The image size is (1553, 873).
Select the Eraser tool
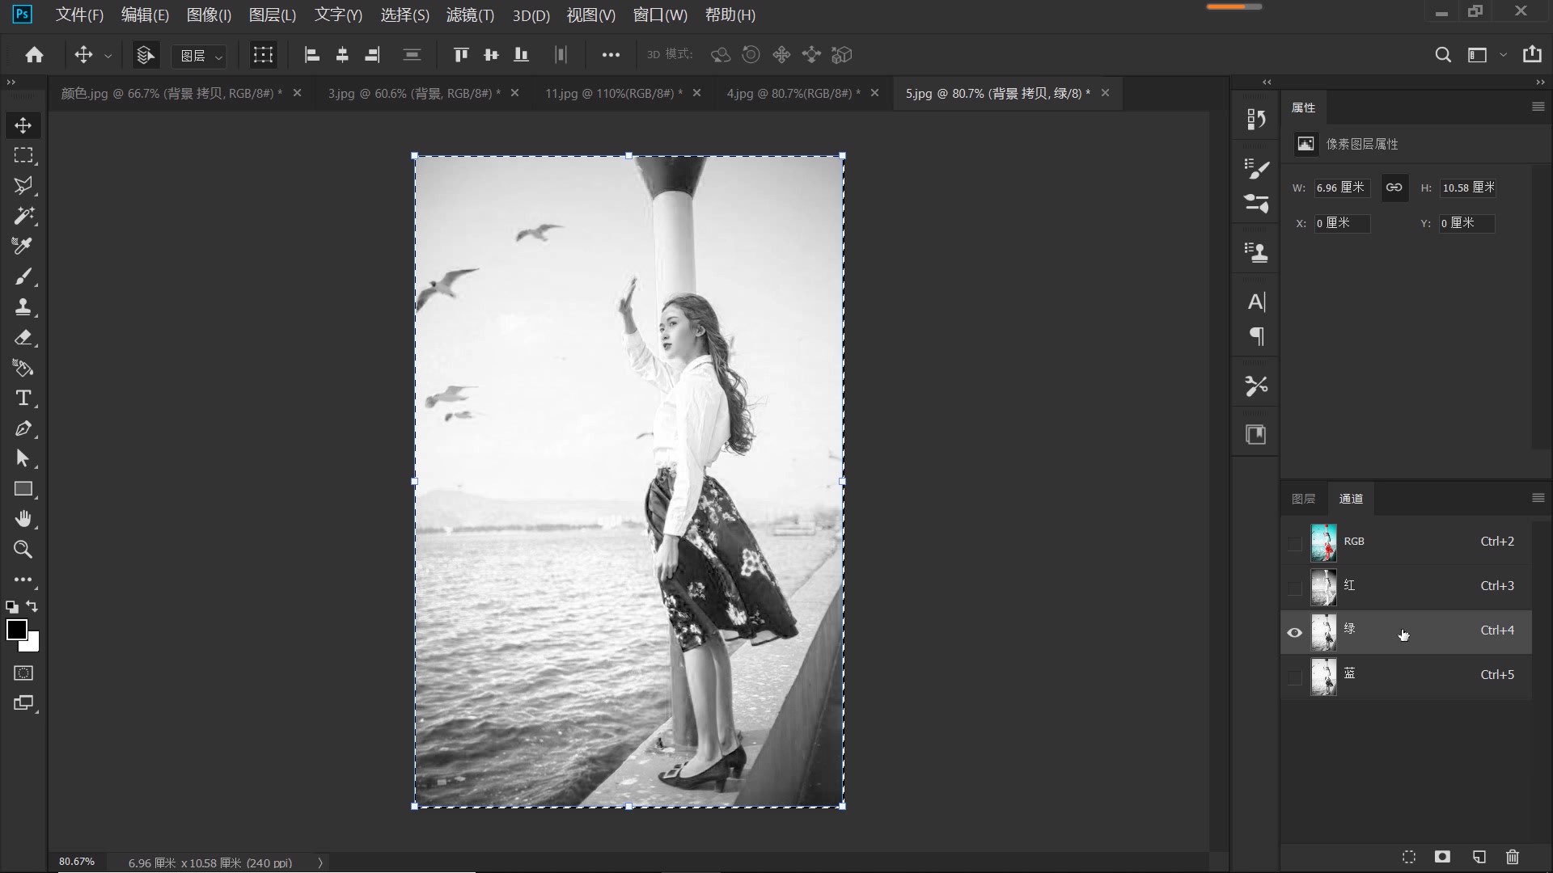(x=23, y=338)
